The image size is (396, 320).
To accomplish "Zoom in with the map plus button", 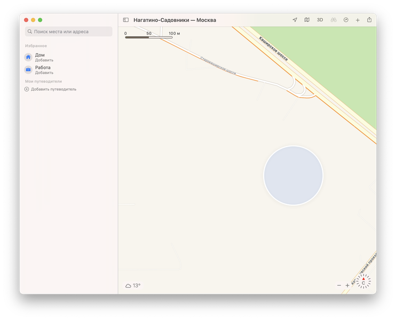I will tap(347, 285).
